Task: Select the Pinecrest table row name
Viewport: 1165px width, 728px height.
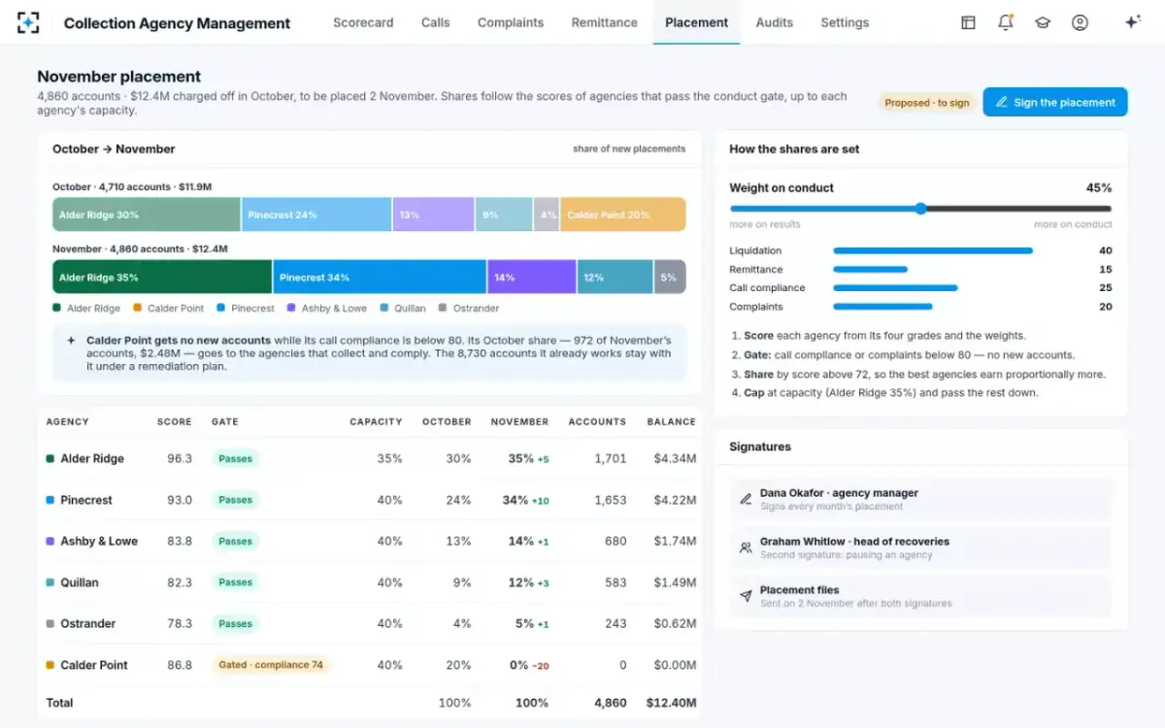Action: click(x=86, y=500)
